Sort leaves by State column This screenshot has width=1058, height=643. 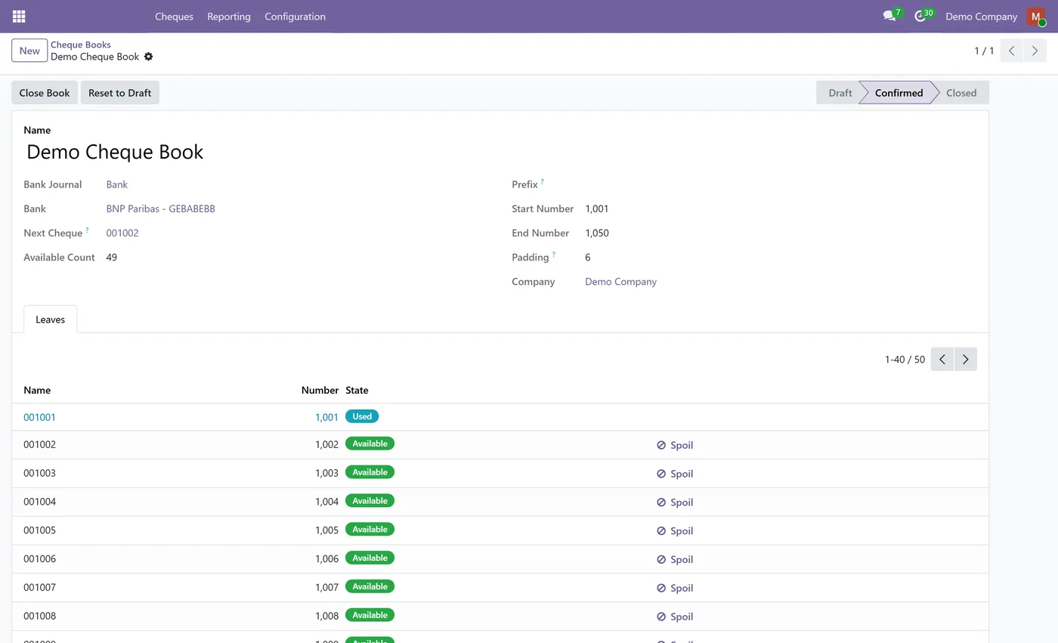[x=357, y=390]
